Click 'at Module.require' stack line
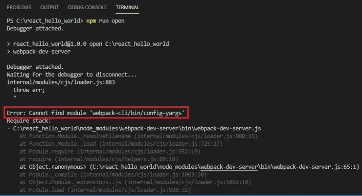The image size is (362, 196). click(x=110, y=151)
